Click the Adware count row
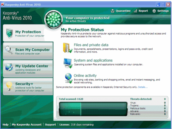This screenshot has height=129, width=172. click(148, 111)
